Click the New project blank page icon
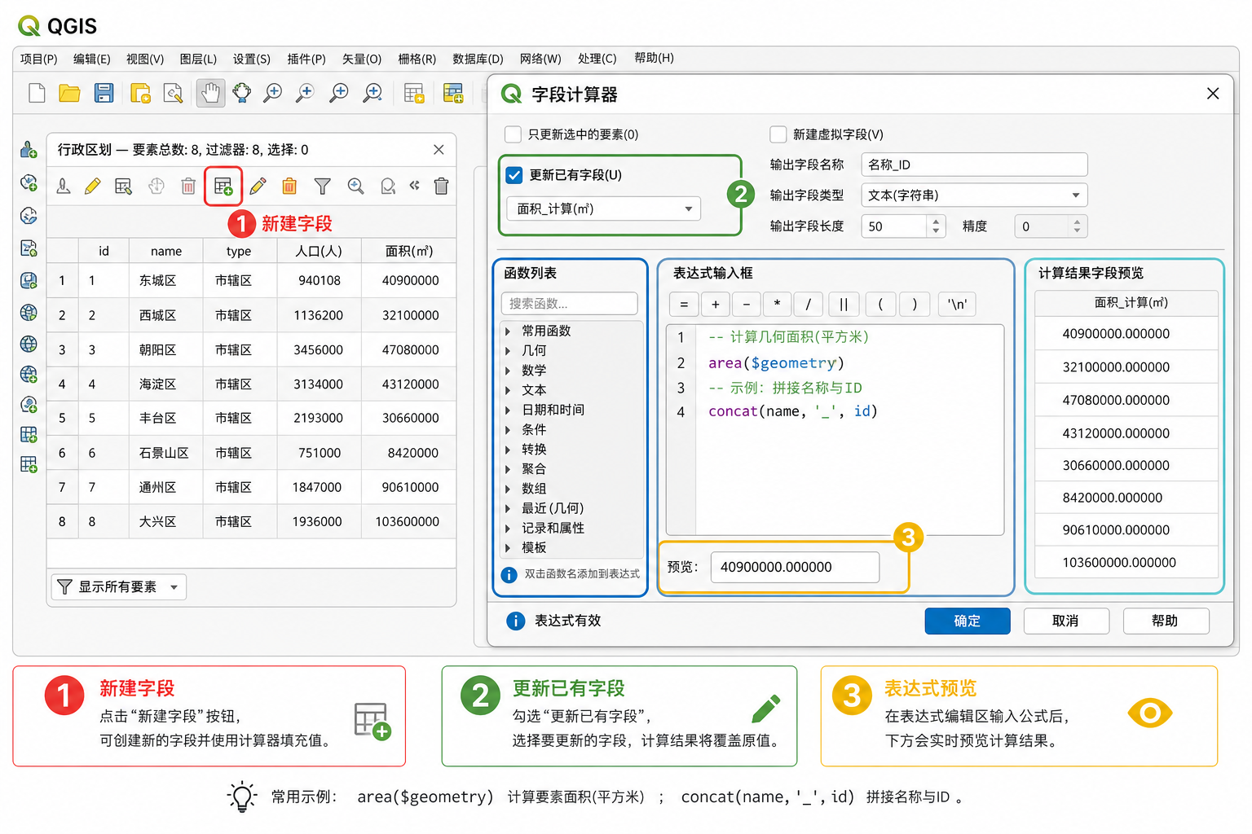This screenshot has height=834, width=1252. [37, 94]
